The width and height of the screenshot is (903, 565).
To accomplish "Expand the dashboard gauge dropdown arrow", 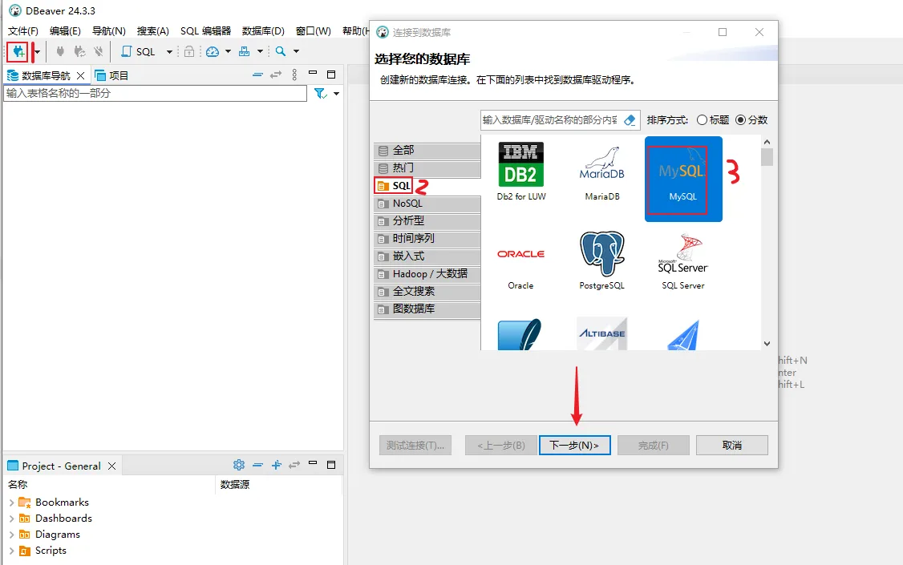I will [x=228, y=52].
